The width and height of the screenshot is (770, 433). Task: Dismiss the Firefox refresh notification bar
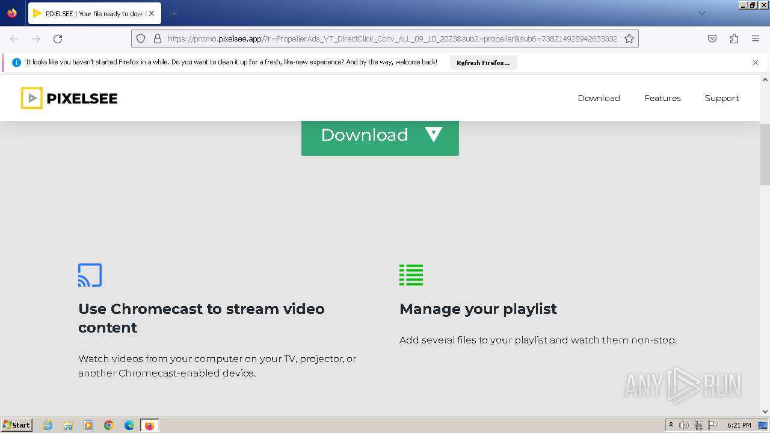tap(756, 63)
